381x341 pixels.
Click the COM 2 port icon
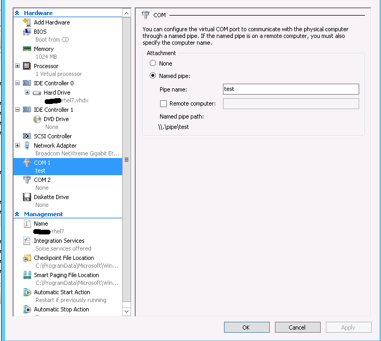27,180
